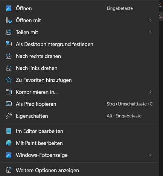Select Weitere Optionen anzeigen
This screenshot has height=176, width=163.
pyautogui.click(x=80, y=170)
